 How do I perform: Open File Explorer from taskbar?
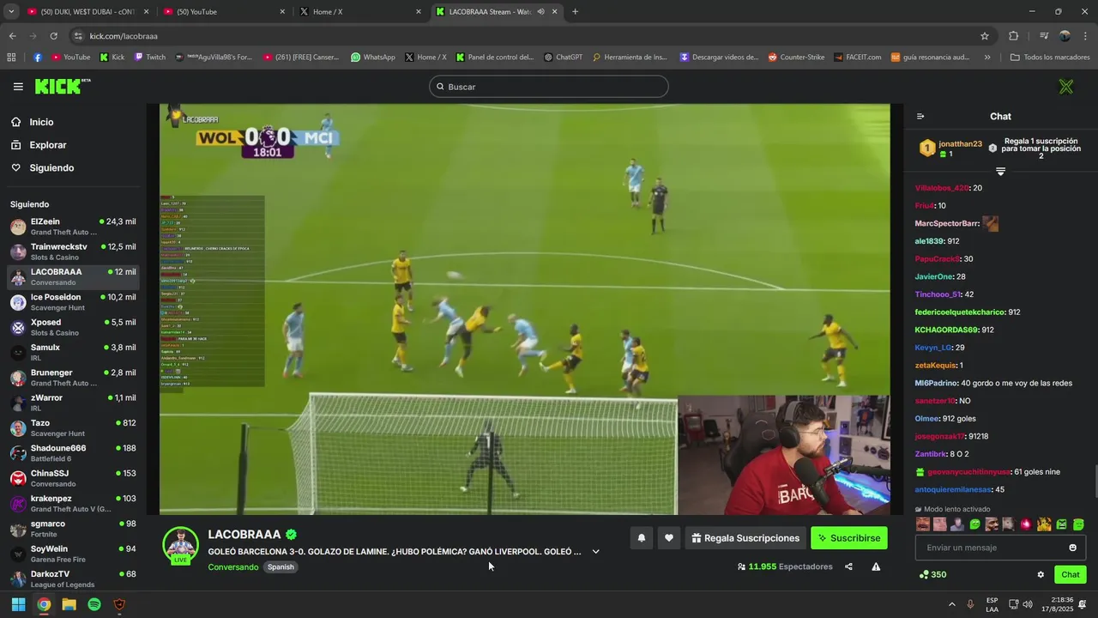coord(69,604)
